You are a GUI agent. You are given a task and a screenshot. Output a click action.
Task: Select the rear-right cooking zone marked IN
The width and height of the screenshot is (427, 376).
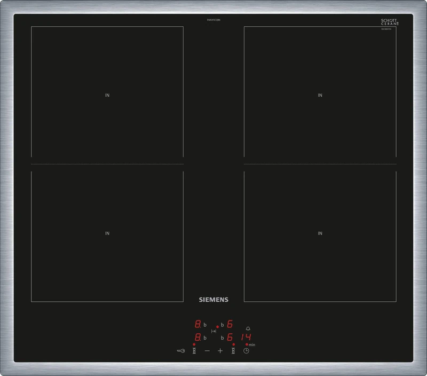click(x=320, y=95)
